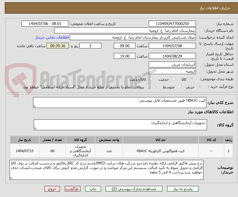
Task: Select the 'کالا/خدمت' radio button
Action: 151,79
